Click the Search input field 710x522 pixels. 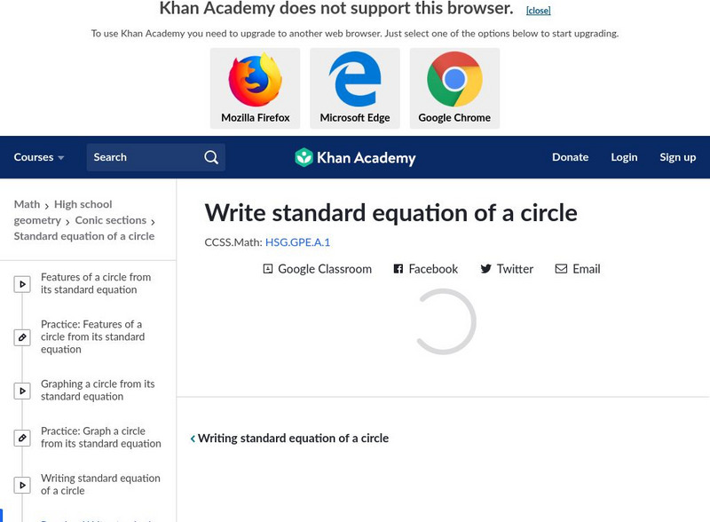point(142,157)
